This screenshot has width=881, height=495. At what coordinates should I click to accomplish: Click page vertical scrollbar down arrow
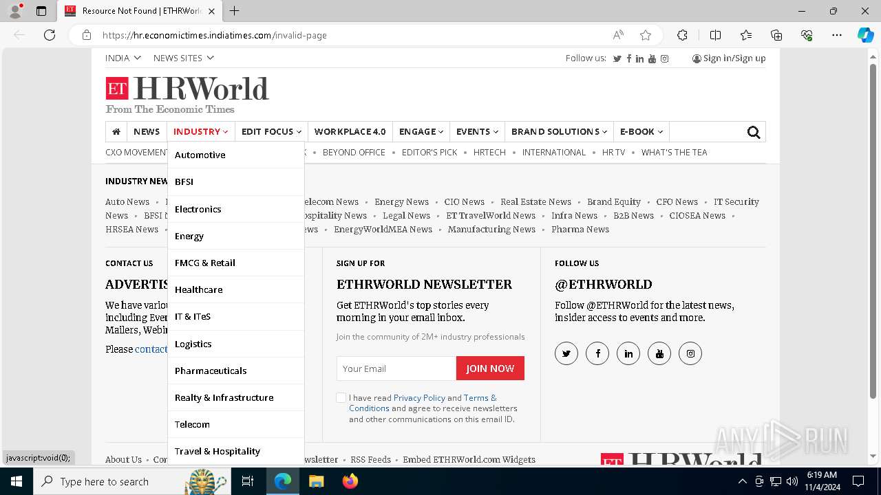873,455
